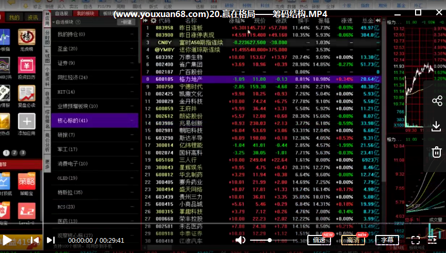
Task: Go to the previous video
Action: 35,240
